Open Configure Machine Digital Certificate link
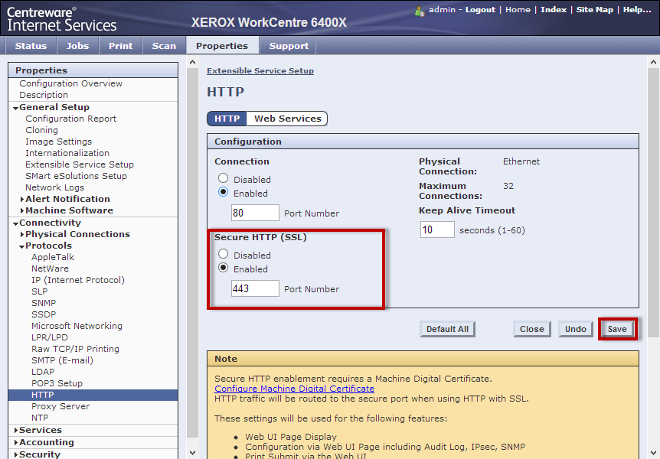The width and height of the screenshot is (660, 459). coord(294,389)
